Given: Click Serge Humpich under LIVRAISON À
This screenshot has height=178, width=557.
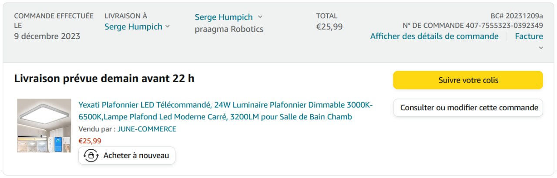Looking at the screenshot, I should coord(133,26).
